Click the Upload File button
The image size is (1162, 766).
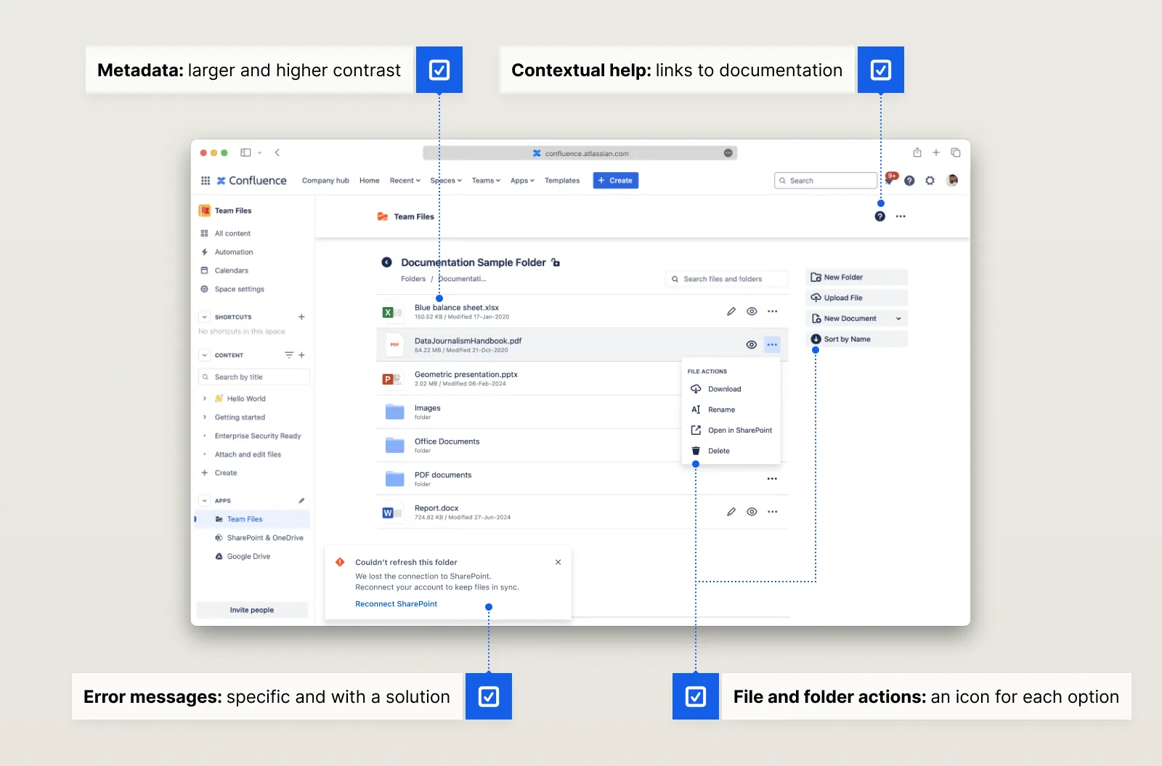click(x=857, y=298)
